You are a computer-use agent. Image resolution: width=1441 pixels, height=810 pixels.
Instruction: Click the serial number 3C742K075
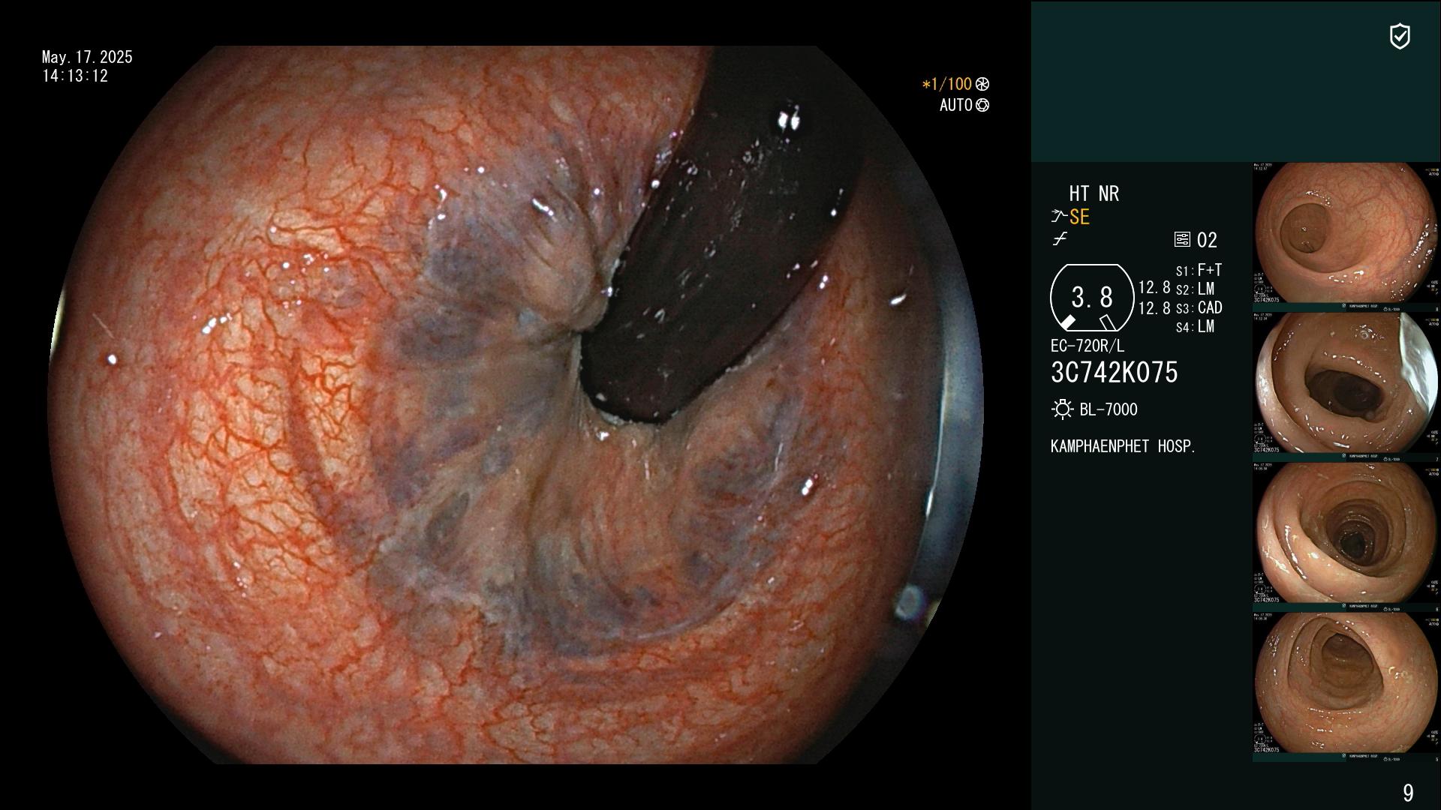[1115, 372]
